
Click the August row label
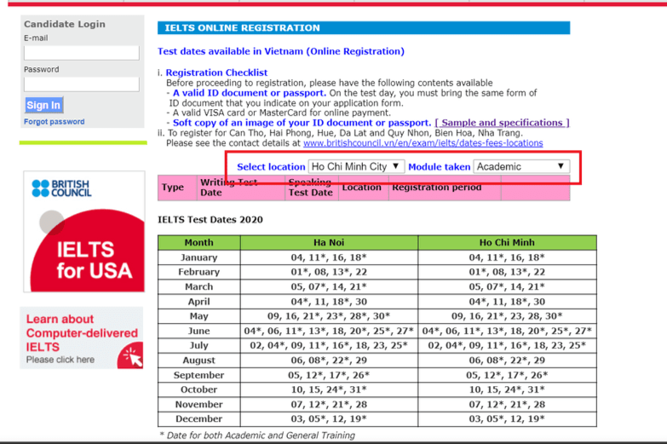199,360
